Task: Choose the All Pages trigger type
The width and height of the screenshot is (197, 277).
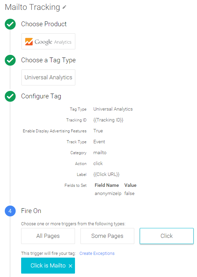Action: [48, 236]
